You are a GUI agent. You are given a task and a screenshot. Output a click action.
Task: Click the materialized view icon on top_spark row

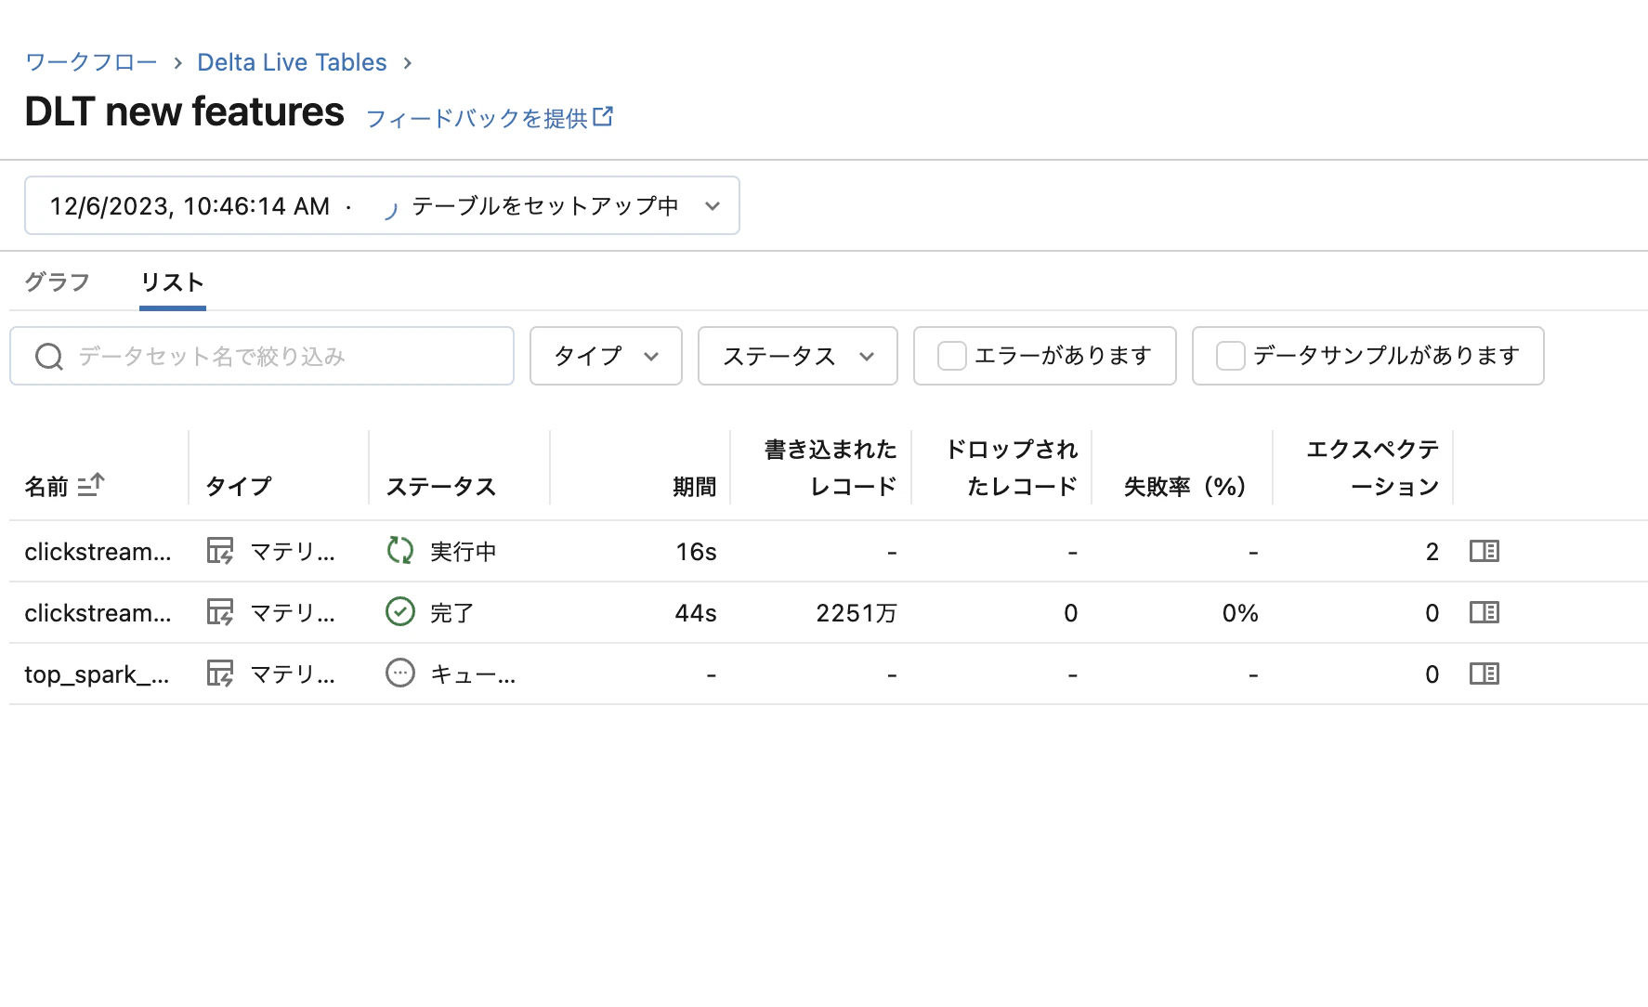(x=220, y=674)
